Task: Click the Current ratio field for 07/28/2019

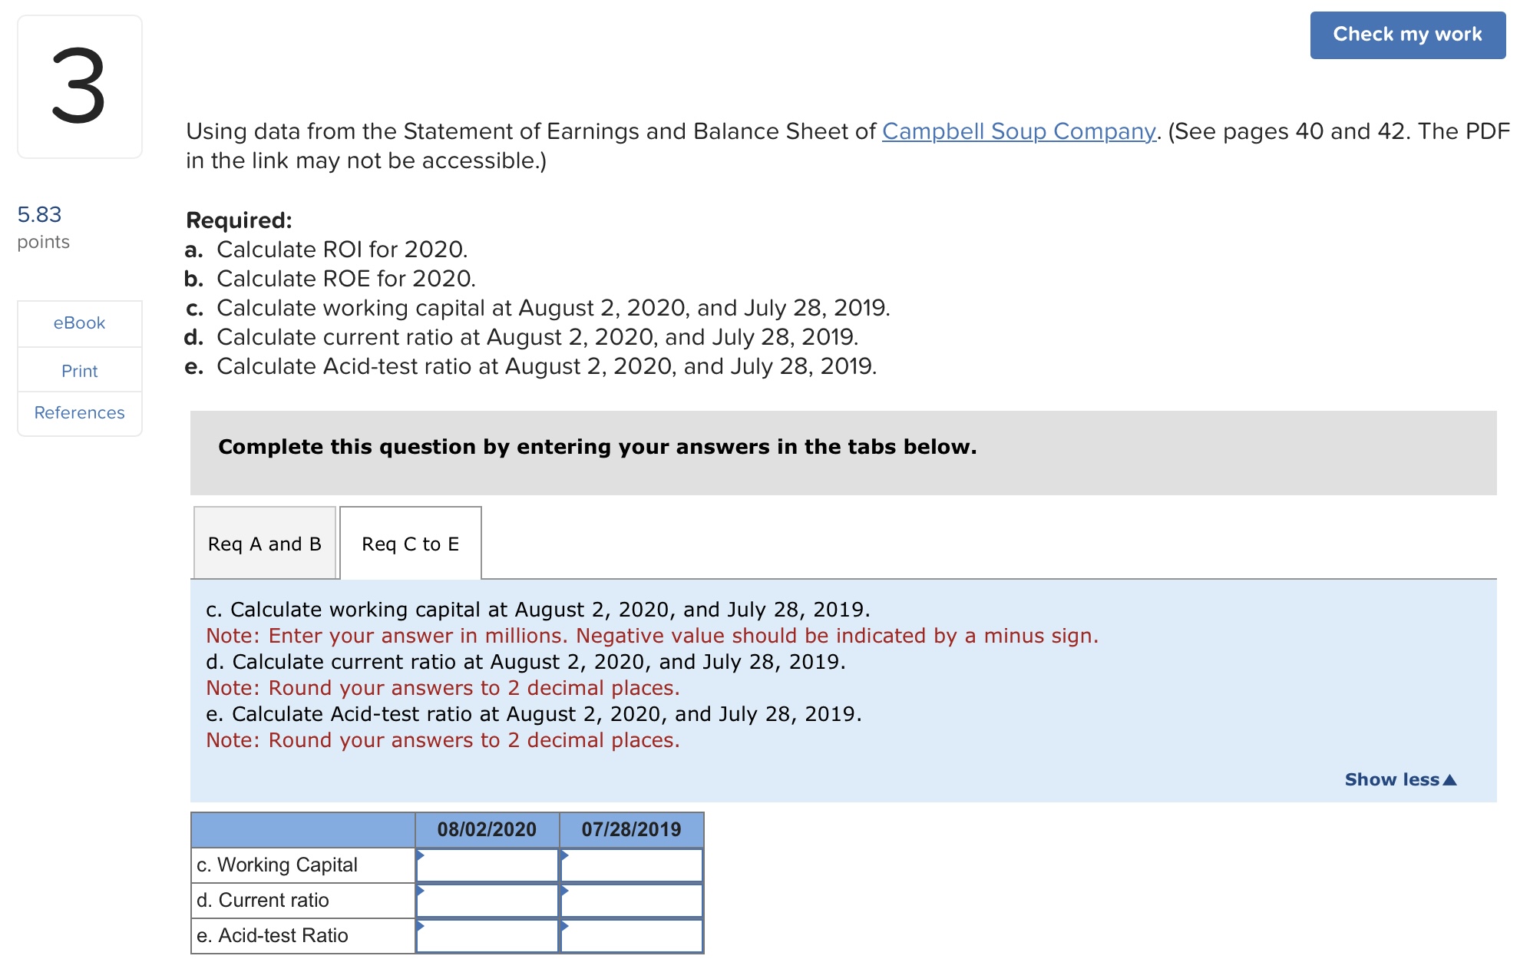Action: [x=633, y=900]
